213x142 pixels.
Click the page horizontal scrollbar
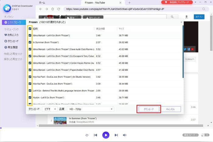click(x=121, y=126)
